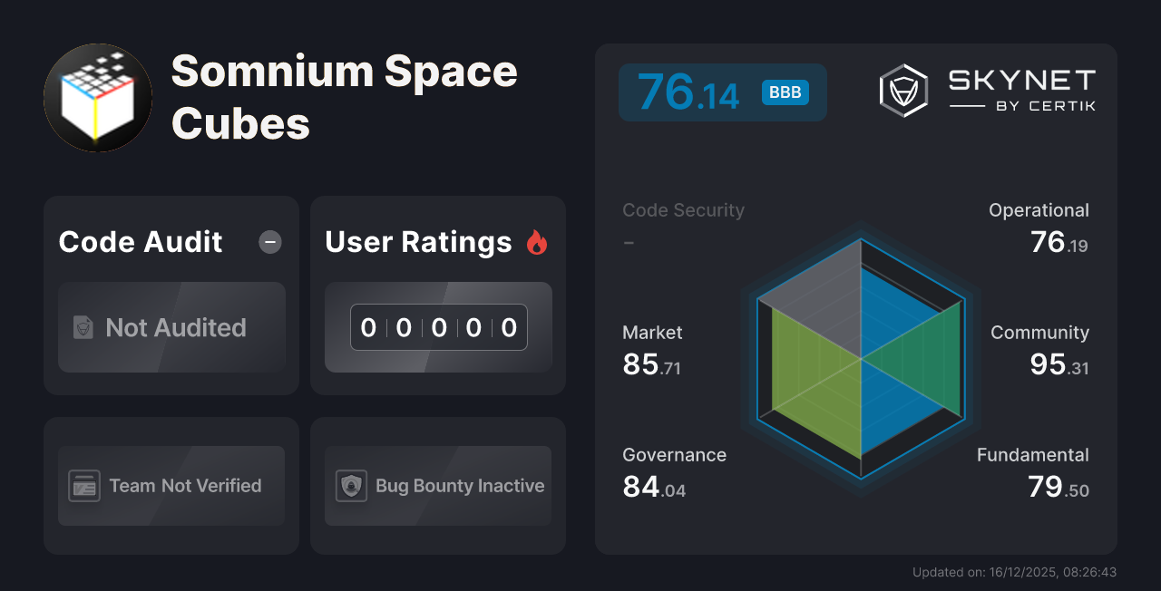Click the minus icon on the Code Audit card
Screen dimensions: 1161x591
(269, 242)
